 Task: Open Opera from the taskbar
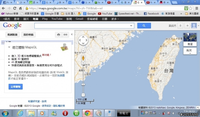tap(65, 113)
